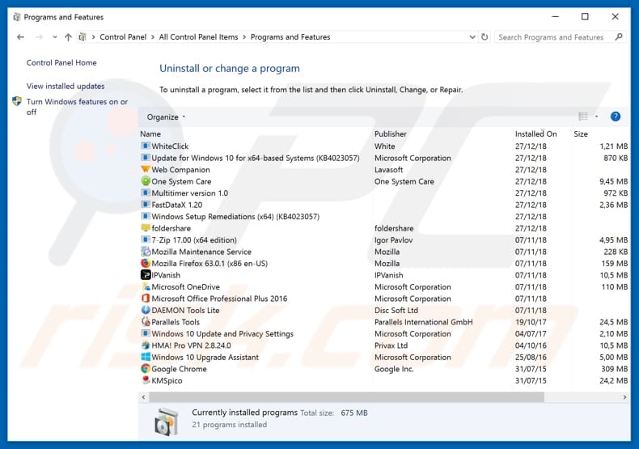The width and height of the screenshot is (639, 449).
Task: Open Turn Windows features on or off
Action: [77, 107]
